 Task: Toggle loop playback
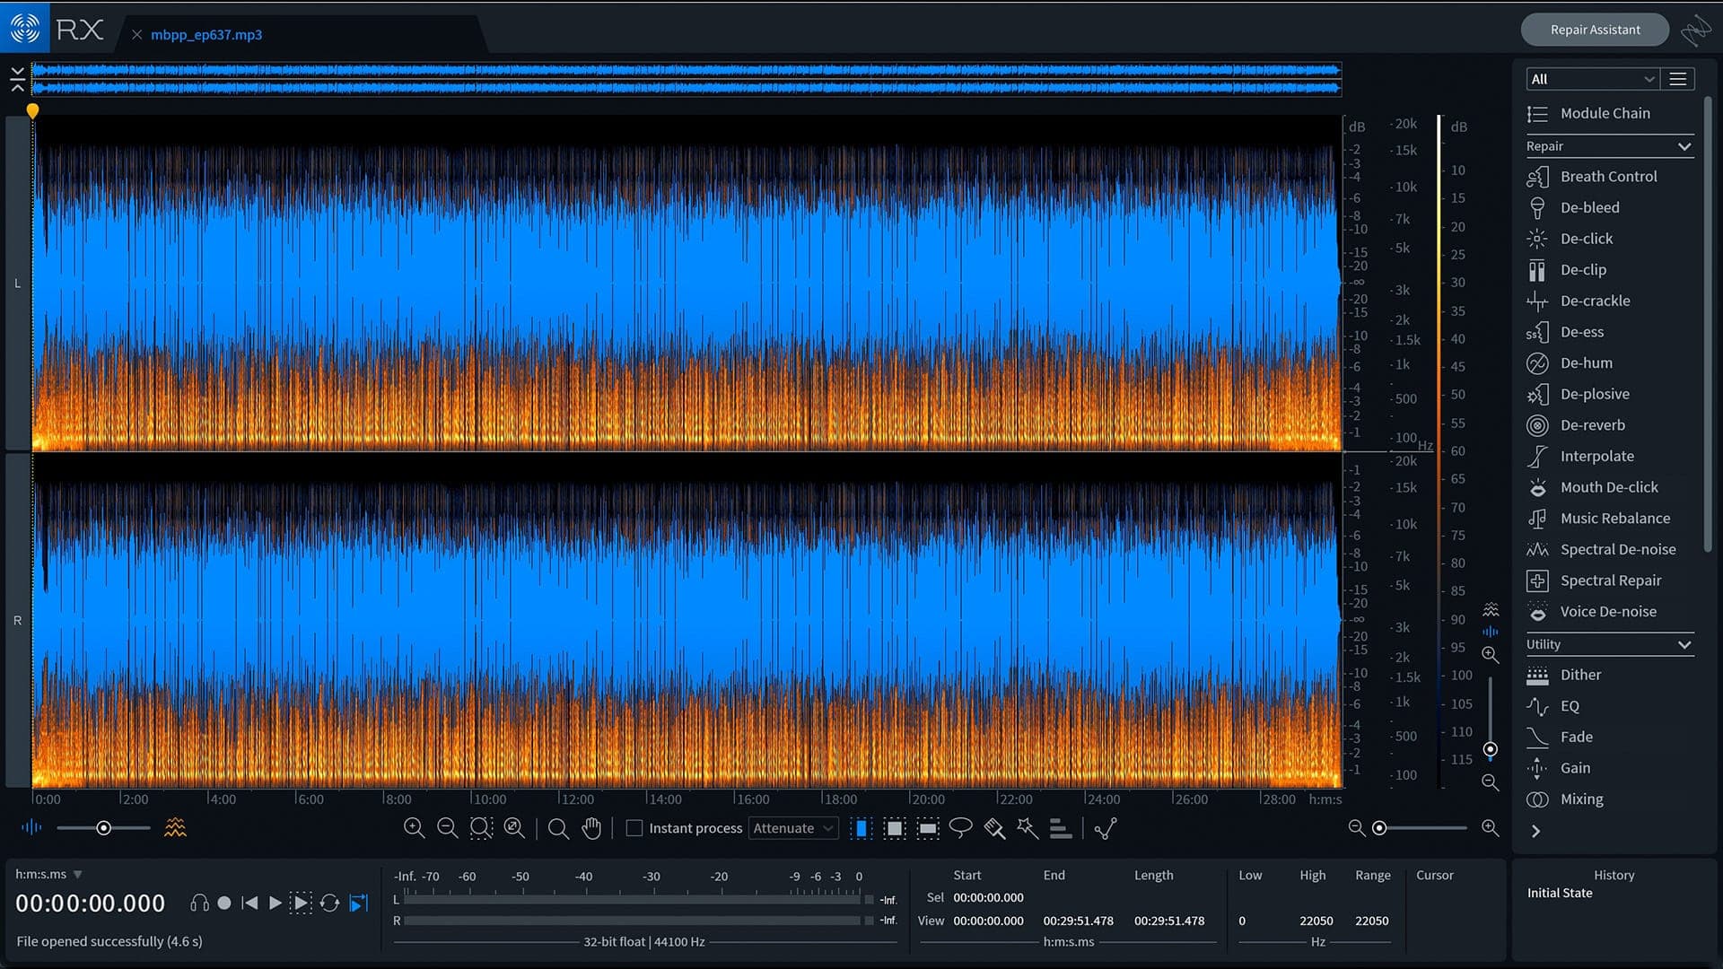(x=329, y=903)
